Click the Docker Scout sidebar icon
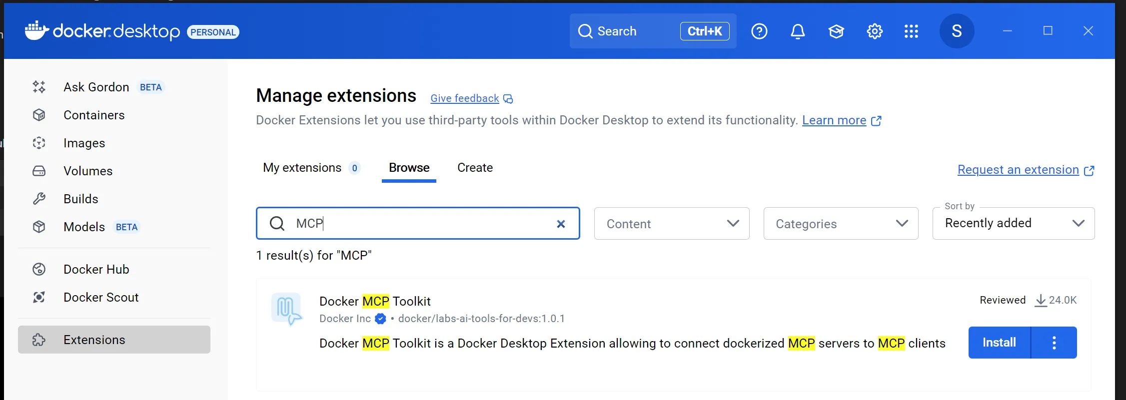The width and height of the screenshot is (1126, 400). [39, 297]
